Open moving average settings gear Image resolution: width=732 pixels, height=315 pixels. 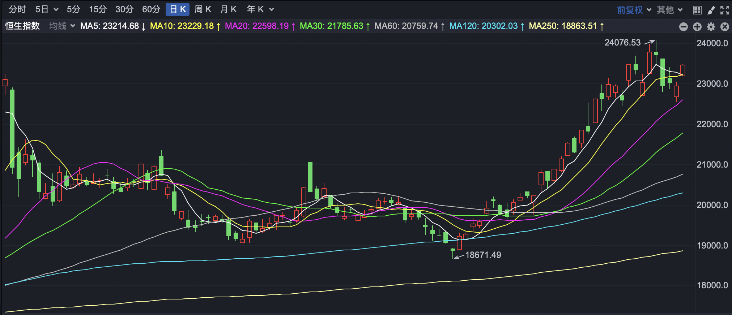point(711,27)
